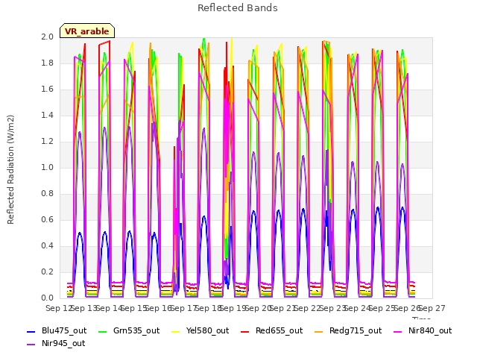The width and height of the screenshot is (477, 358).
Task: Select the Redg715_out legend entry
Action: [348, 331]
